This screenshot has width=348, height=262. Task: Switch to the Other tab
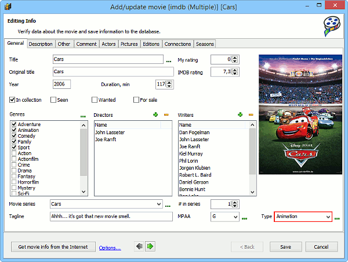pos(64,44)
